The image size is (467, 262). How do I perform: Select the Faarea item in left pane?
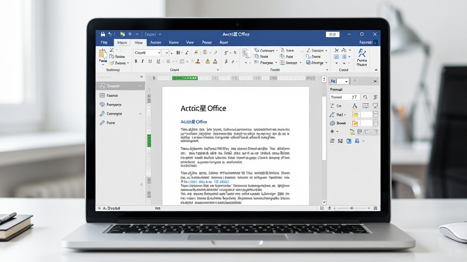tap(112, 96)
